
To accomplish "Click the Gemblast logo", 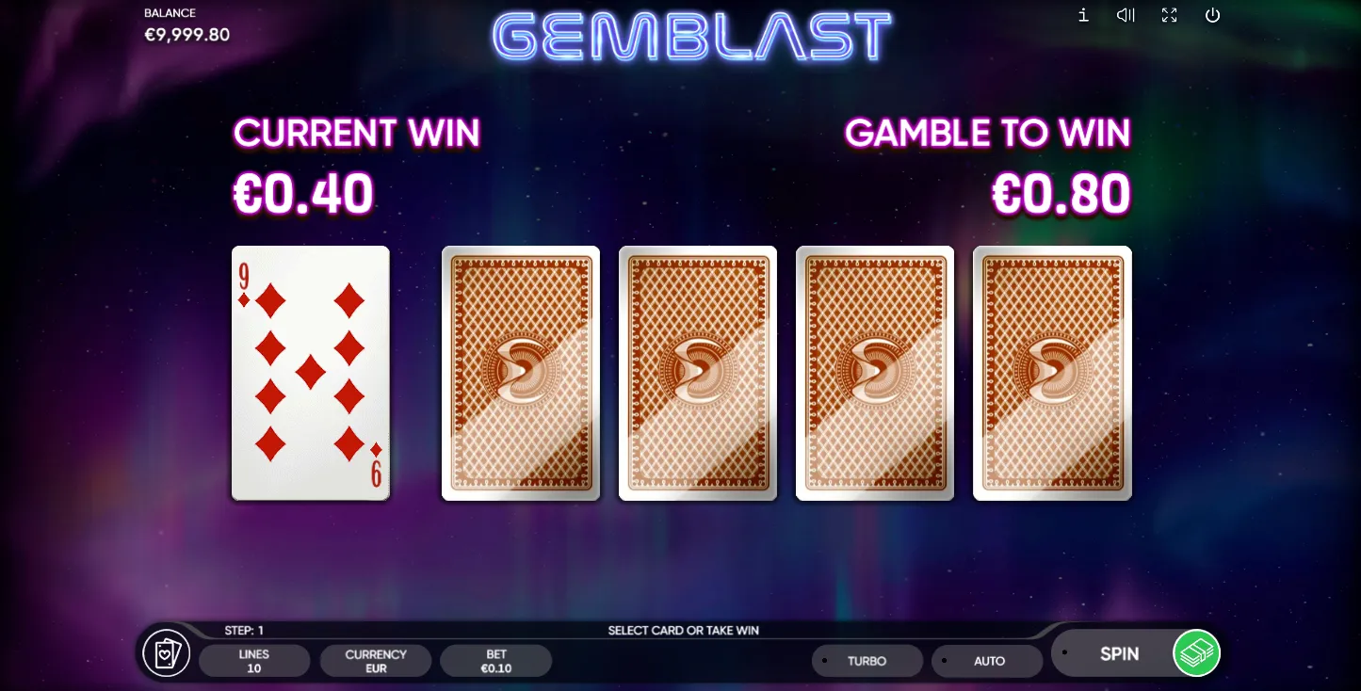I will (x=692, y=38).
